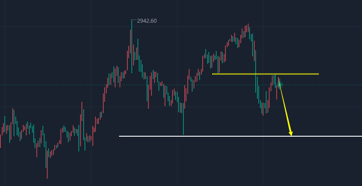Image resolution: width=362 pixels, height=186 pixels.
Task: Click the yellow arrowhead touching the white line
Action: pos(291,133)
